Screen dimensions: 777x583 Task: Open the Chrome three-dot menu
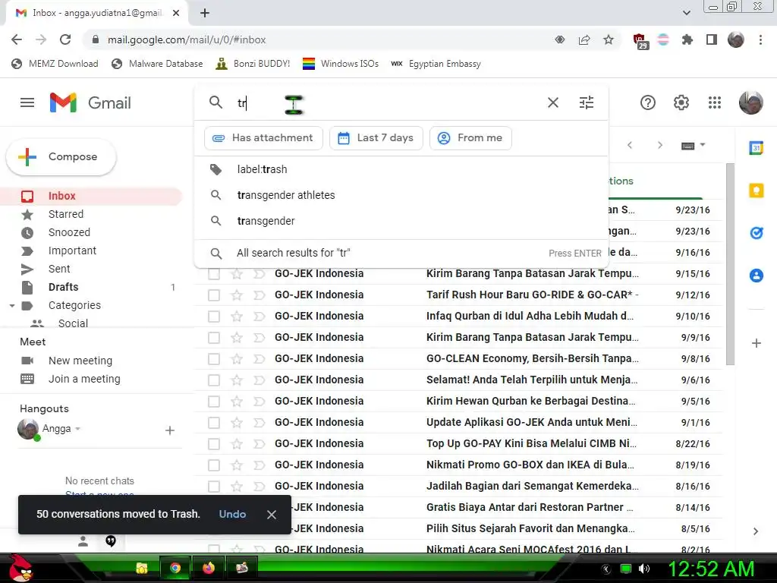760,39
